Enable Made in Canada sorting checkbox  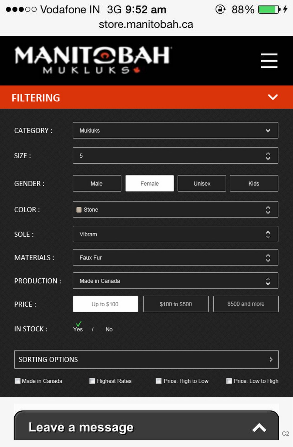click(18, 381)
